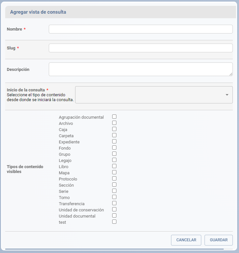Viewport: 239px width, 253px height.
Task: Enable the Archivo checkbox
Action: pyautogui.click(x=114, y=123)
